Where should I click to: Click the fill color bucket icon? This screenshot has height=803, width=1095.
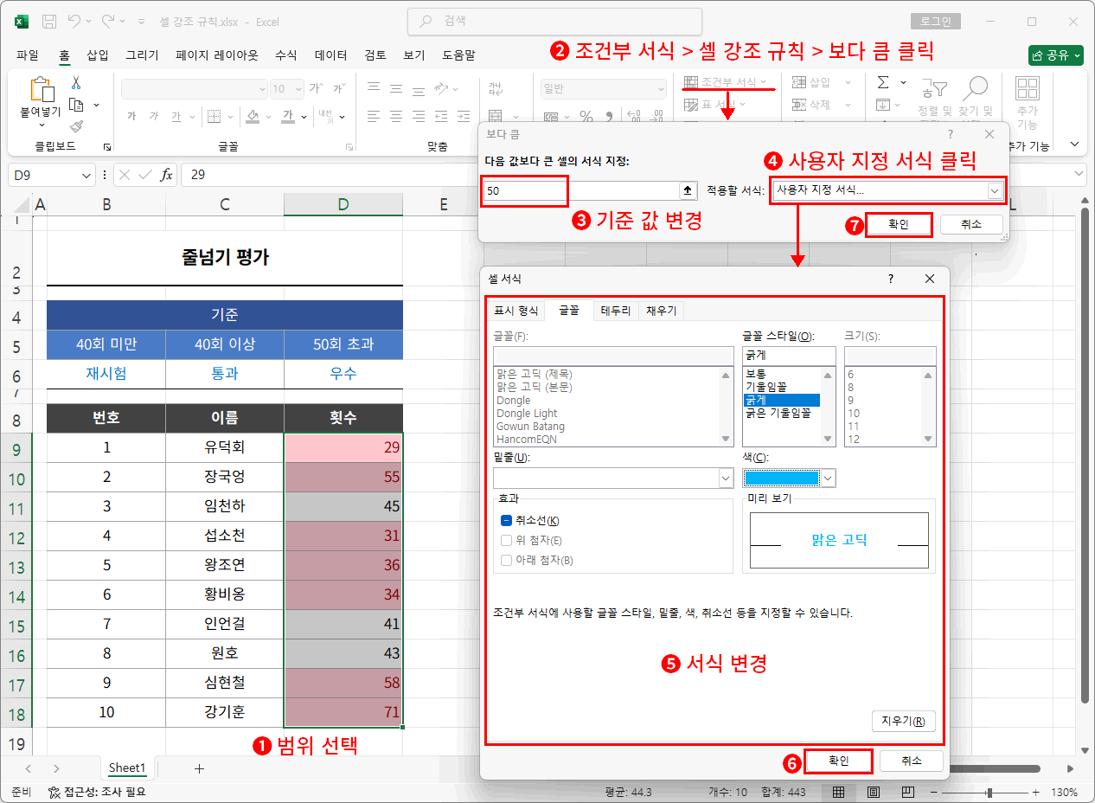pos(253,116)
